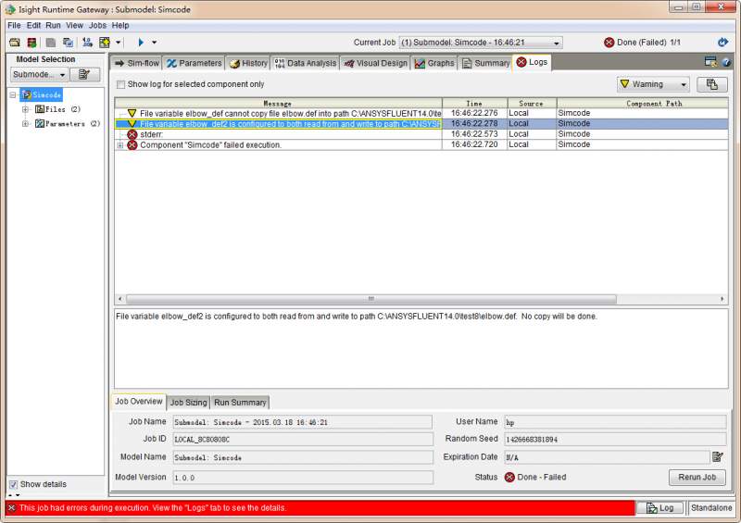Viewport: 741px width, 523px height.
Task: Select Files (2) in the model tree
Action: (57, 109)
